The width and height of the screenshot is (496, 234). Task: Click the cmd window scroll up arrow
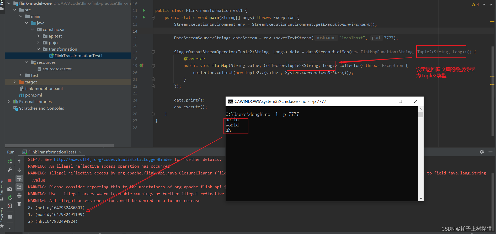coord(421,109)
